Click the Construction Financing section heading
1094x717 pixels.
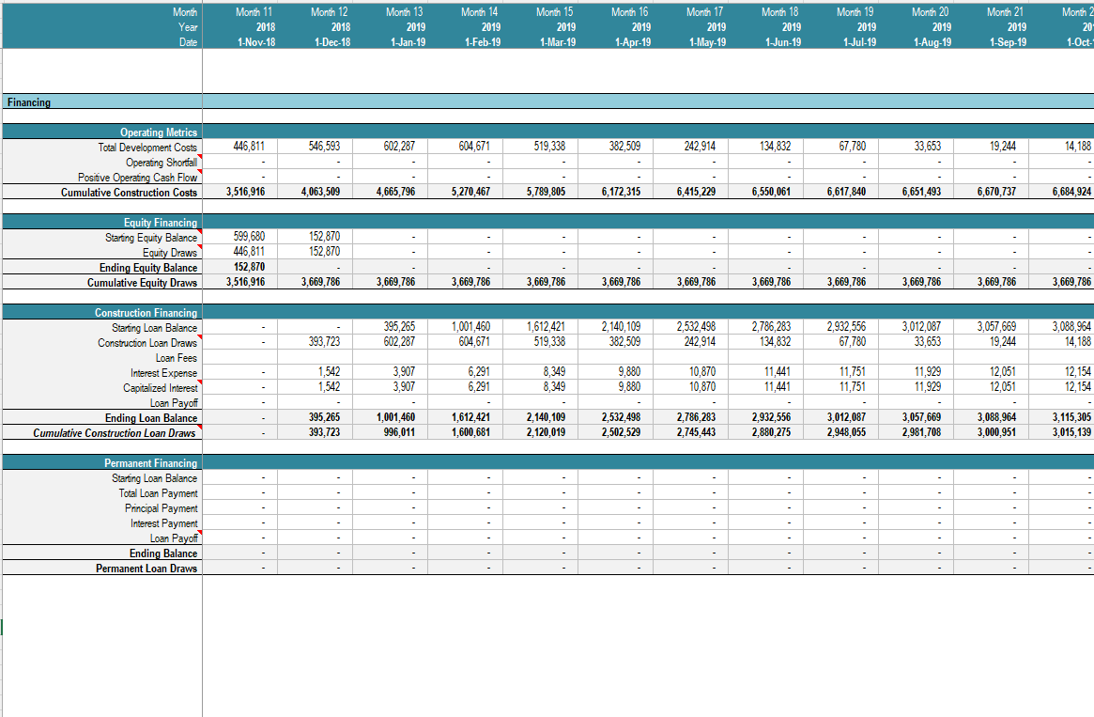click(146, 313)
